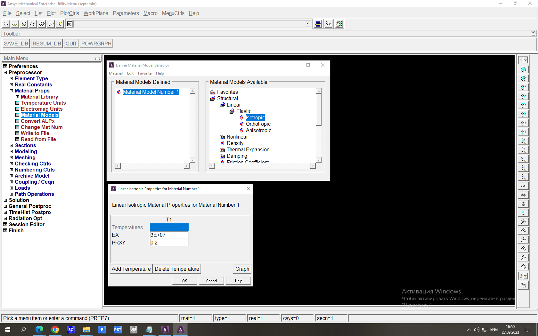
Task: Click the command prompt keyboard icon
Action: tap(70, 24)
